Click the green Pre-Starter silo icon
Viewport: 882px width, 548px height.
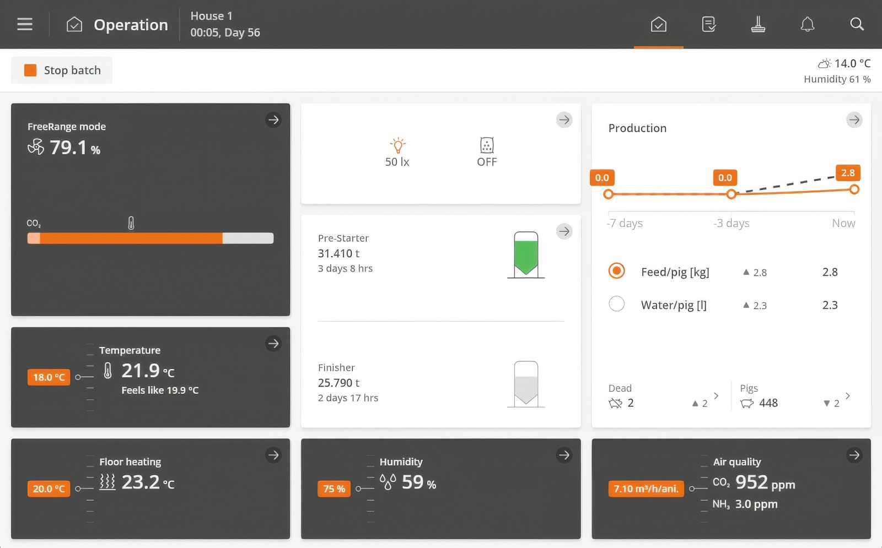(x=526, y=254)
